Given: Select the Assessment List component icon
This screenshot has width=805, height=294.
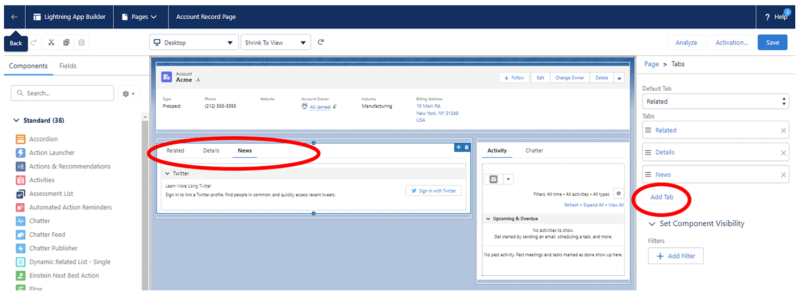Looking at the screenshot, I should (20, 194).
